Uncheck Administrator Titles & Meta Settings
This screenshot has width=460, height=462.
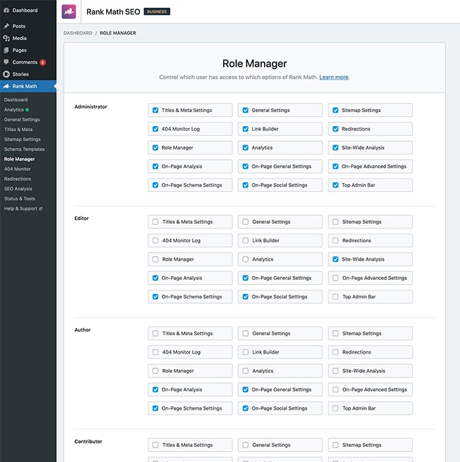pyautogui.click(x=155, y=110)
